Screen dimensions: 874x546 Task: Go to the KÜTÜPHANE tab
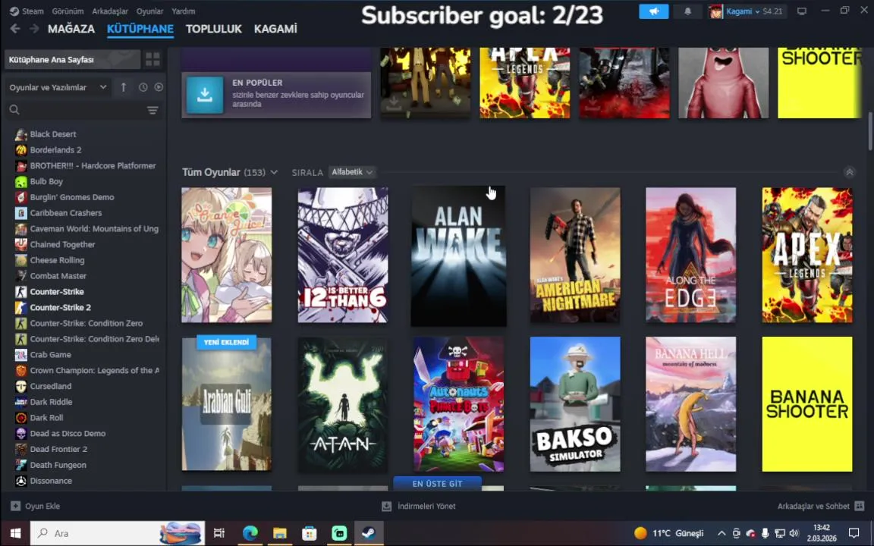pos(140,29)
